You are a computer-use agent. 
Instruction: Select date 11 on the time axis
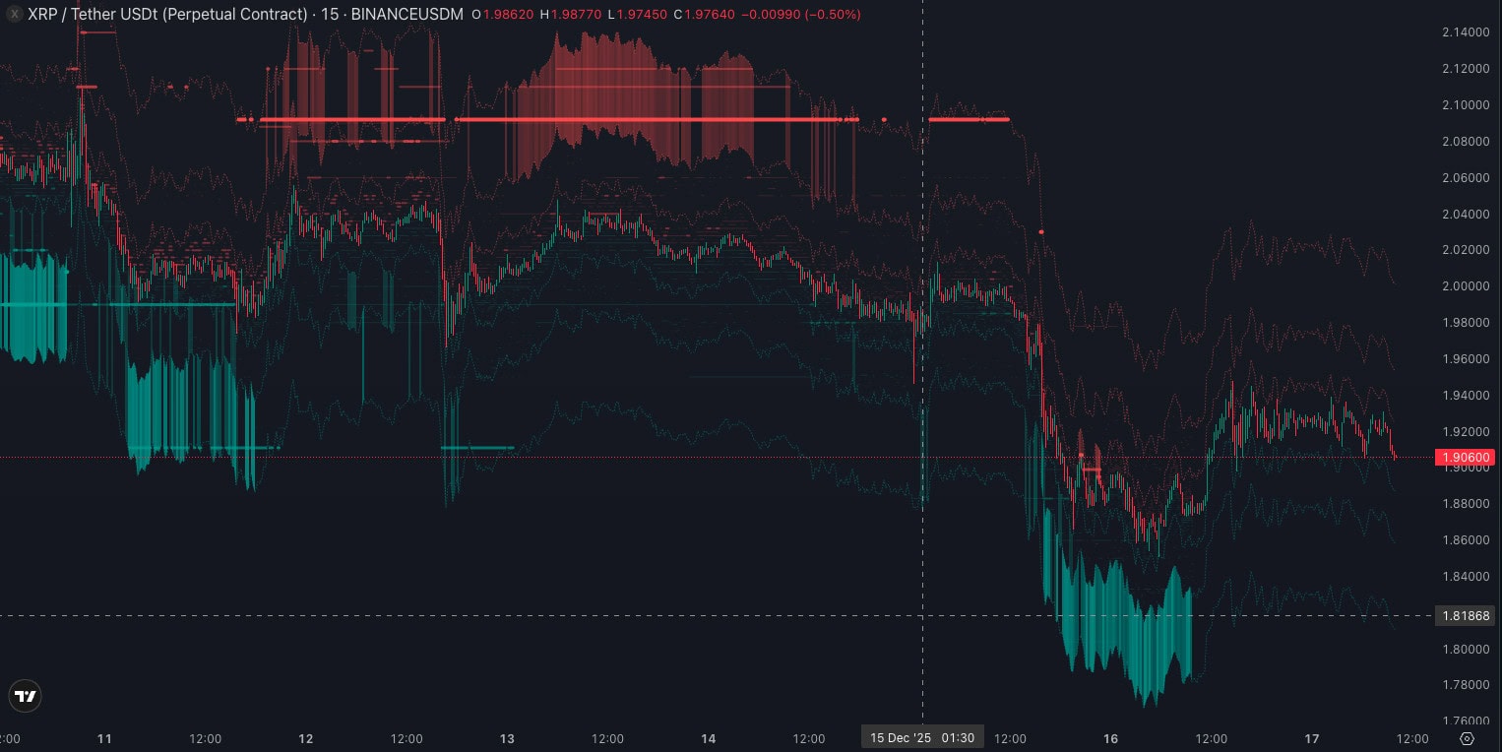105,738
